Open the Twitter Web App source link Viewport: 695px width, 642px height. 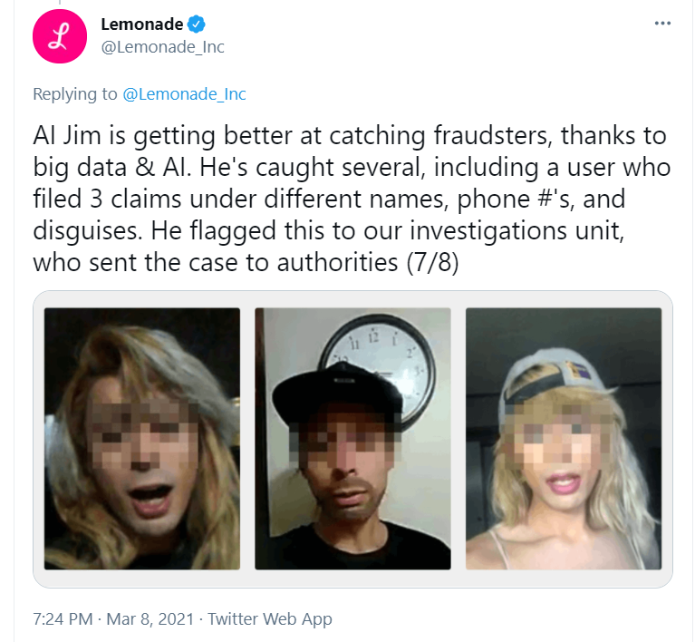click(269, 618)
